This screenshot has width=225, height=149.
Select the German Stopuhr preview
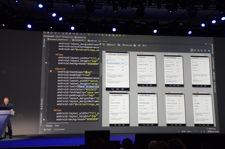click(147, 70)
